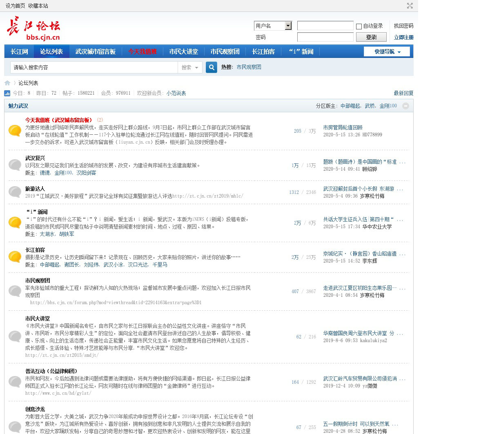Go to the 市民大讲堂 nav tab
490x434 pixels.
pos(183,51)
